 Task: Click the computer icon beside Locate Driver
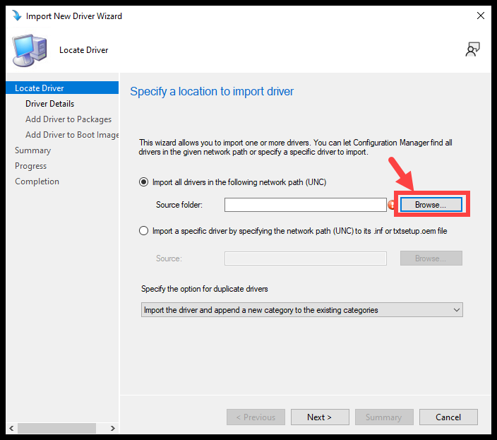[x=30, y=50]
